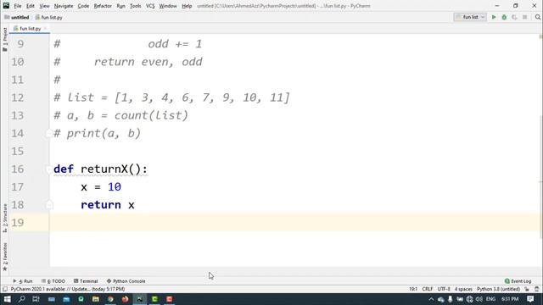Place the cursor on the empty highlighted line 19

[294, 222]
